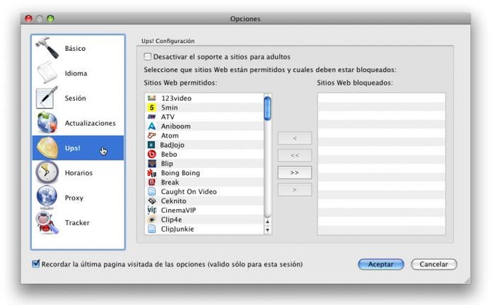
Task: Click the Cancelar button
Action: pos(434,264)
